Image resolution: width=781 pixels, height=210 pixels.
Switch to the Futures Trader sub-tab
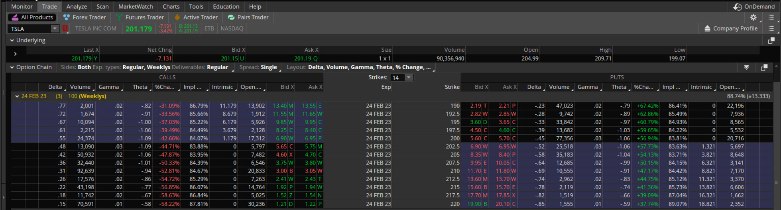click(140, 17)
